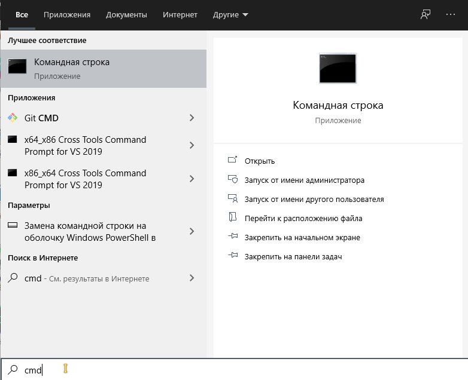The width and height of the screenshot is (468, 380).
Task: Click the shield icon for administrator launch
Action: pyautogui.click(x=233, y=179)
